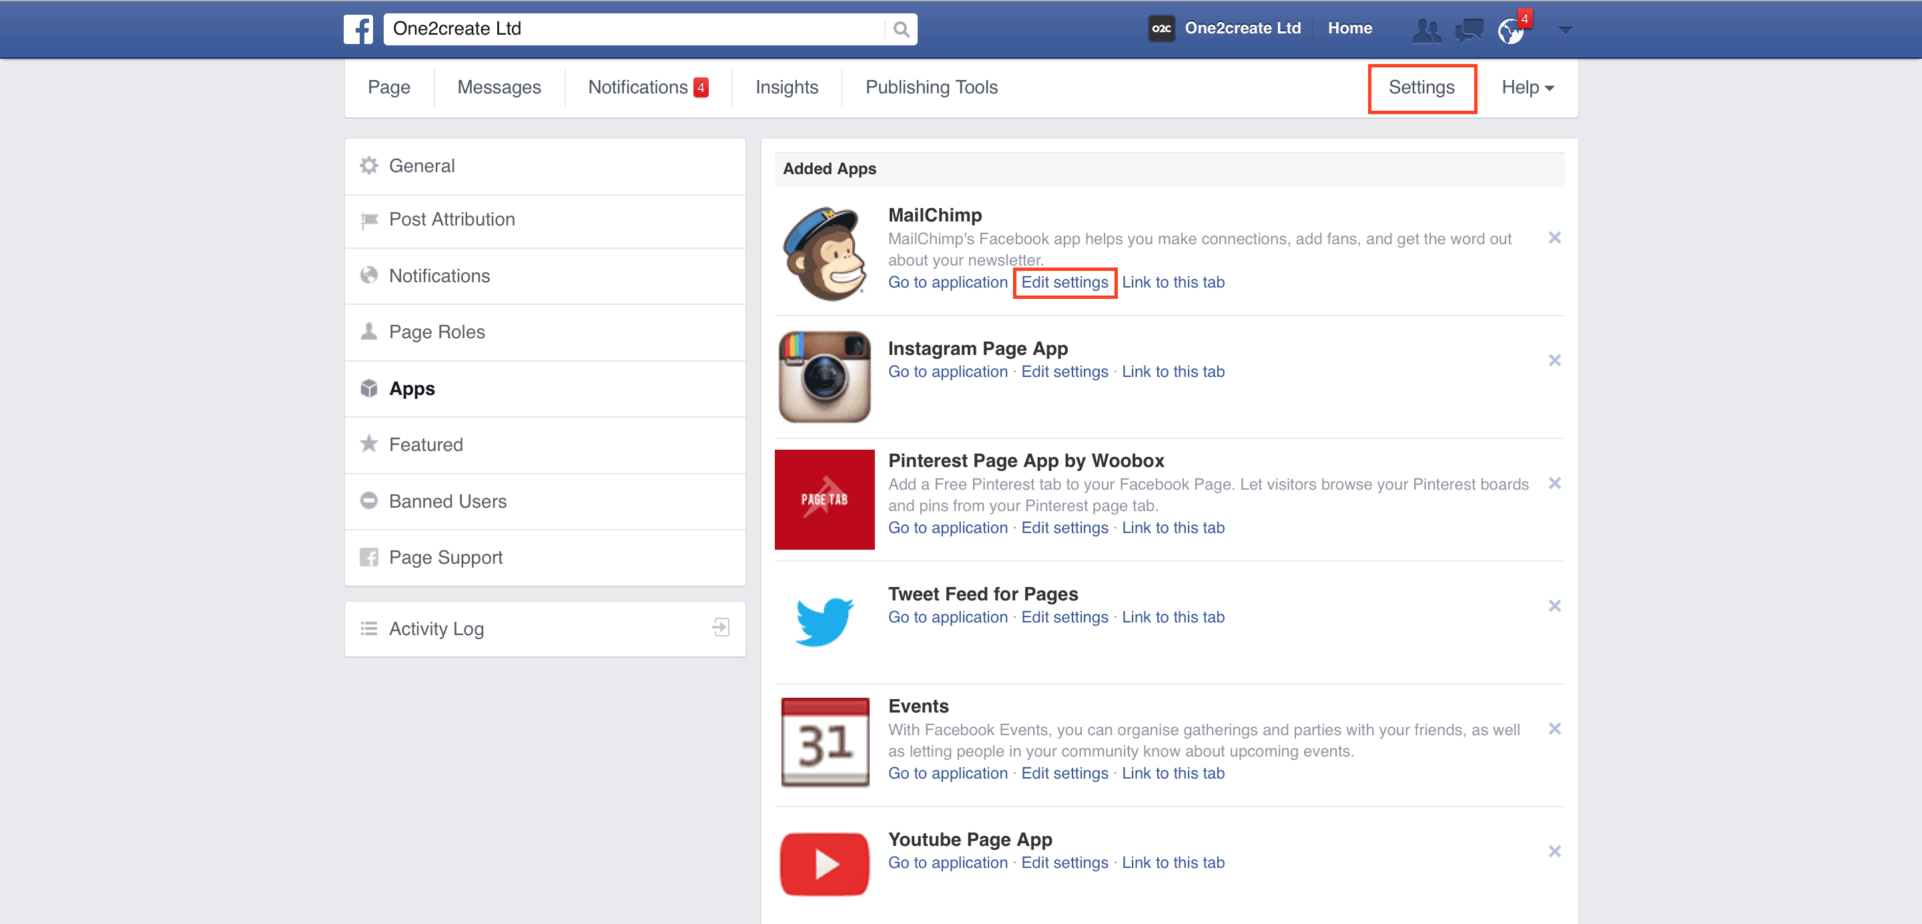Click Edit settings for MailChimp
Image resolution: width=1922 pixels, height=924 pixels.
tap(1064, 283)
